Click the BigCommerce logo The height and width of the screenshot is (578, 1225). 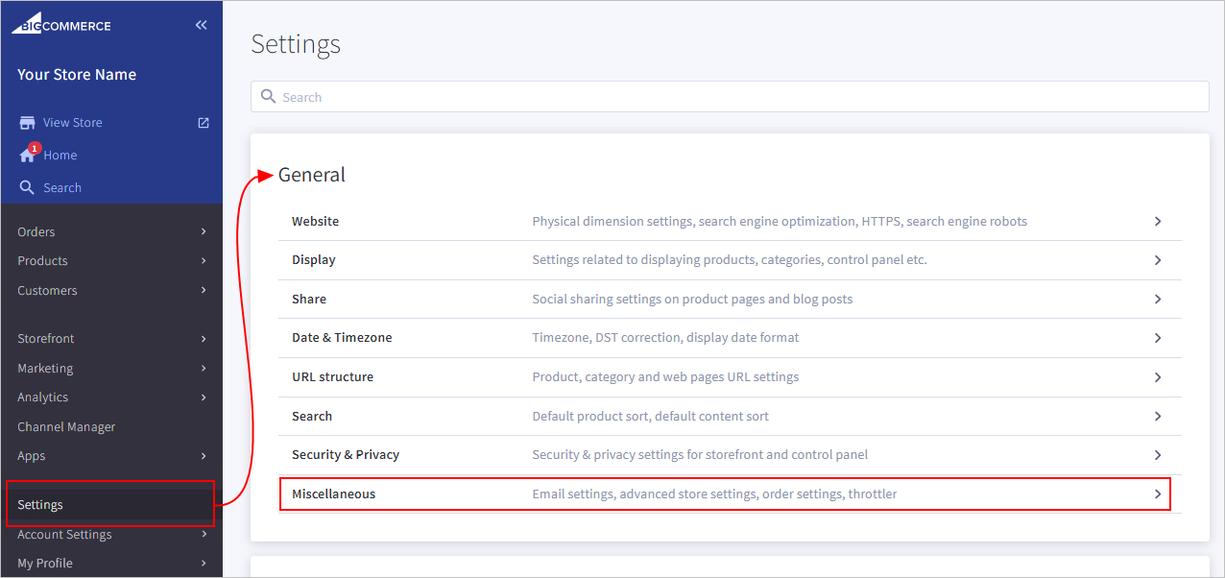(x=60, y=24)
